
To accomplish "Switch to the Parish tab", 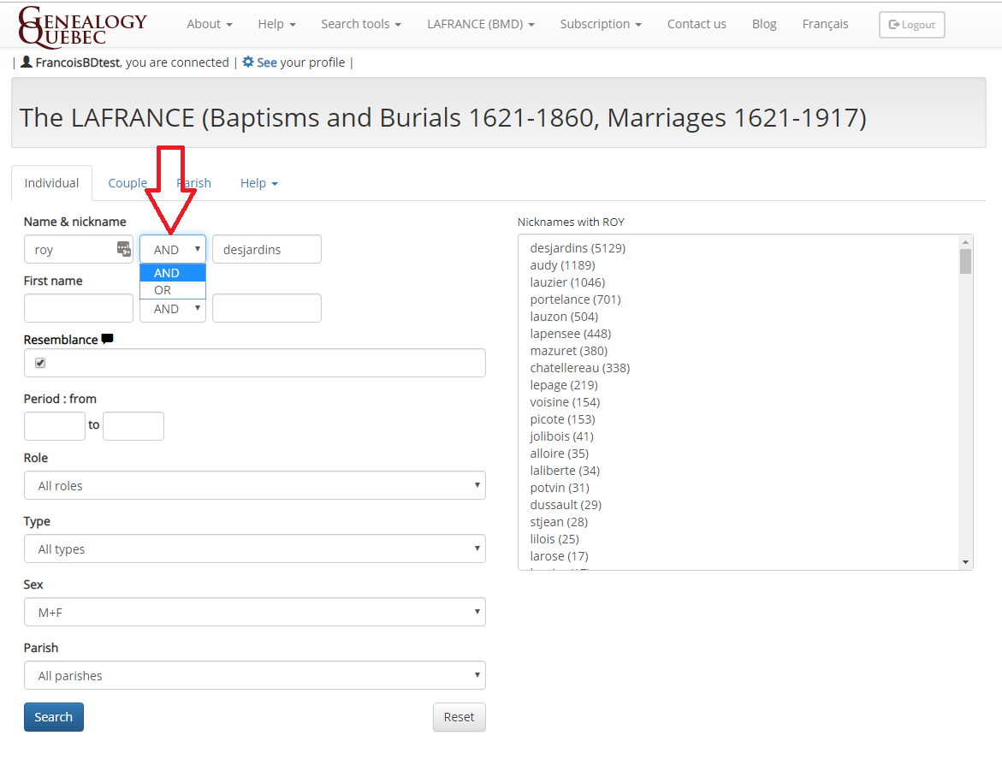I will tap(193, 183).
